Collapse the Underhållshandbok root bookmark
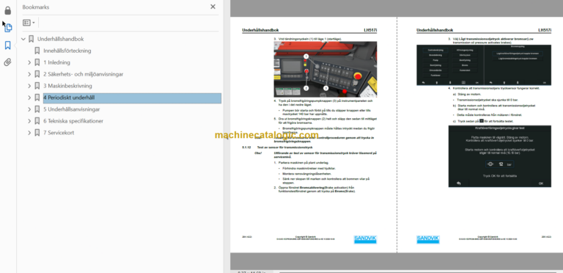This screenshot has height=273, width=563. click(x=23, y=39)
